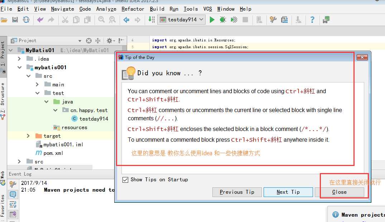Expand the target folder
This screenshot has height=222, width=385.
28,136
